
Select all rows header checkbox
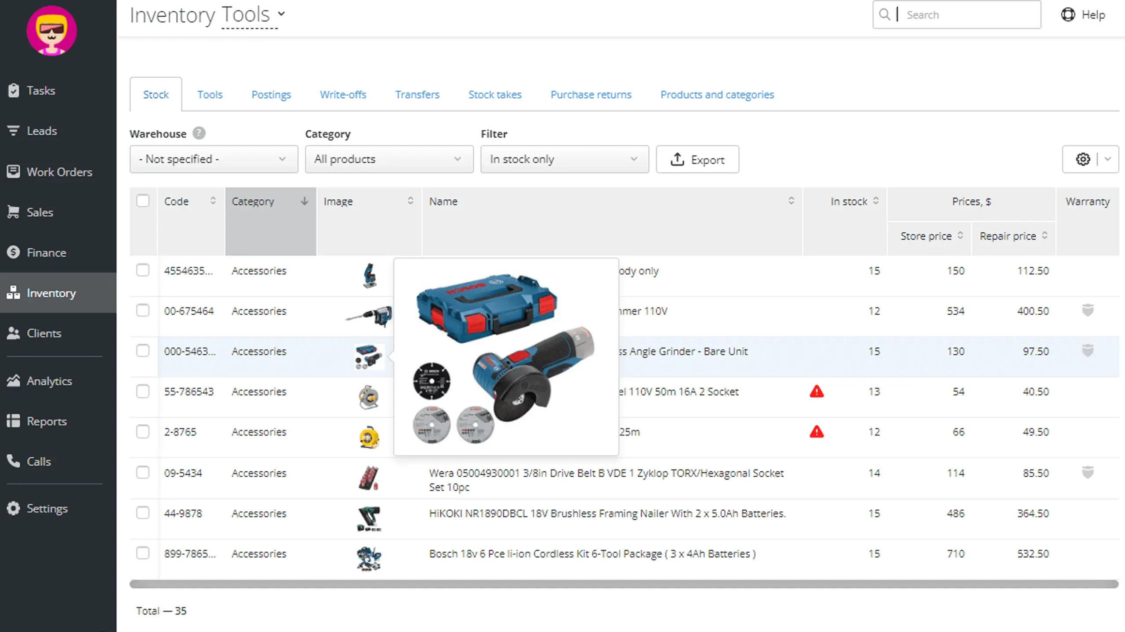pyautogui.click(x=143, y=201)
